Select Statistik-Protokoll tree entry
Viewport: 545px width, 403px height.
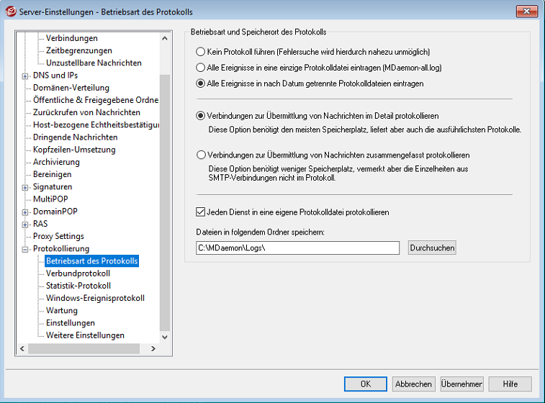pos(78,286)
